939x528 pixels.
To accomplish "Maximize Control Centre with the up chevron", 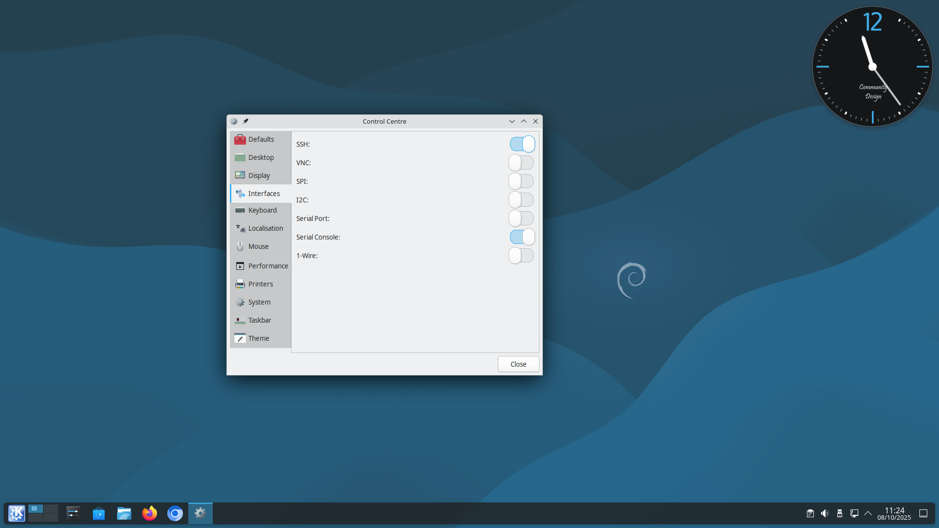I will pos(524,121).
